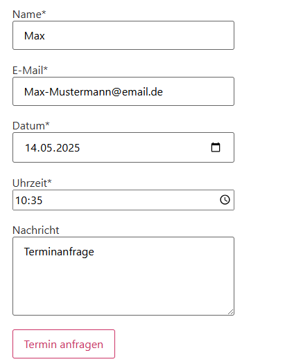The width and height of the screenshot is (285, 364).
Task: Click the Nachricht label
Action: 36,230
